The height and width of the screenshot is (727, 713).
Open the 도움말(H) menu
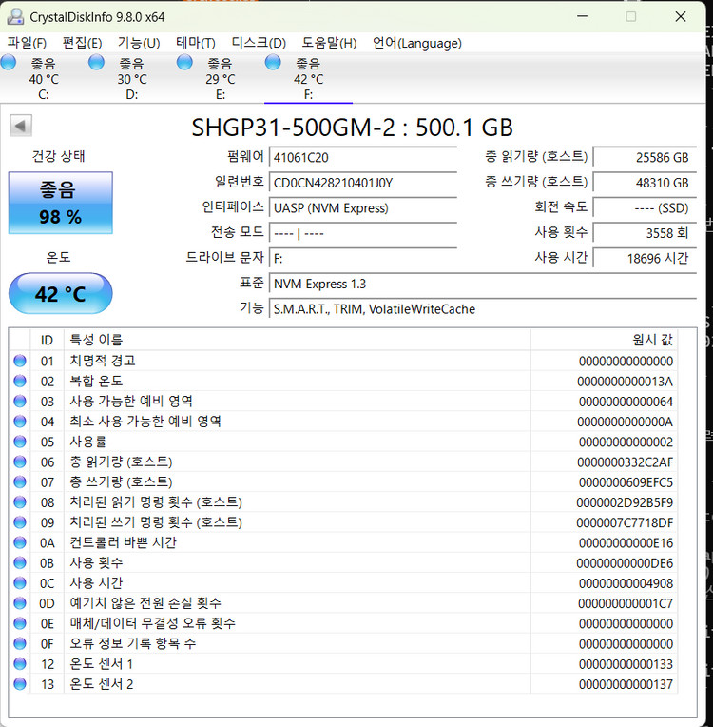pyautogui.click(x=329, y=43)
